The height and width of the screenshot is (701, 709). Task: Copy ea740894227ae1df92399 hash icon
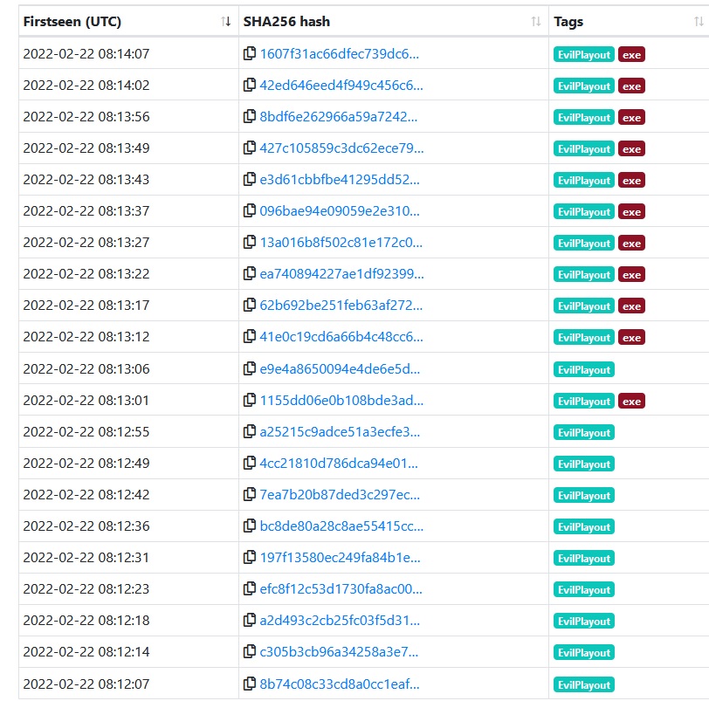[x=249, y=273]
